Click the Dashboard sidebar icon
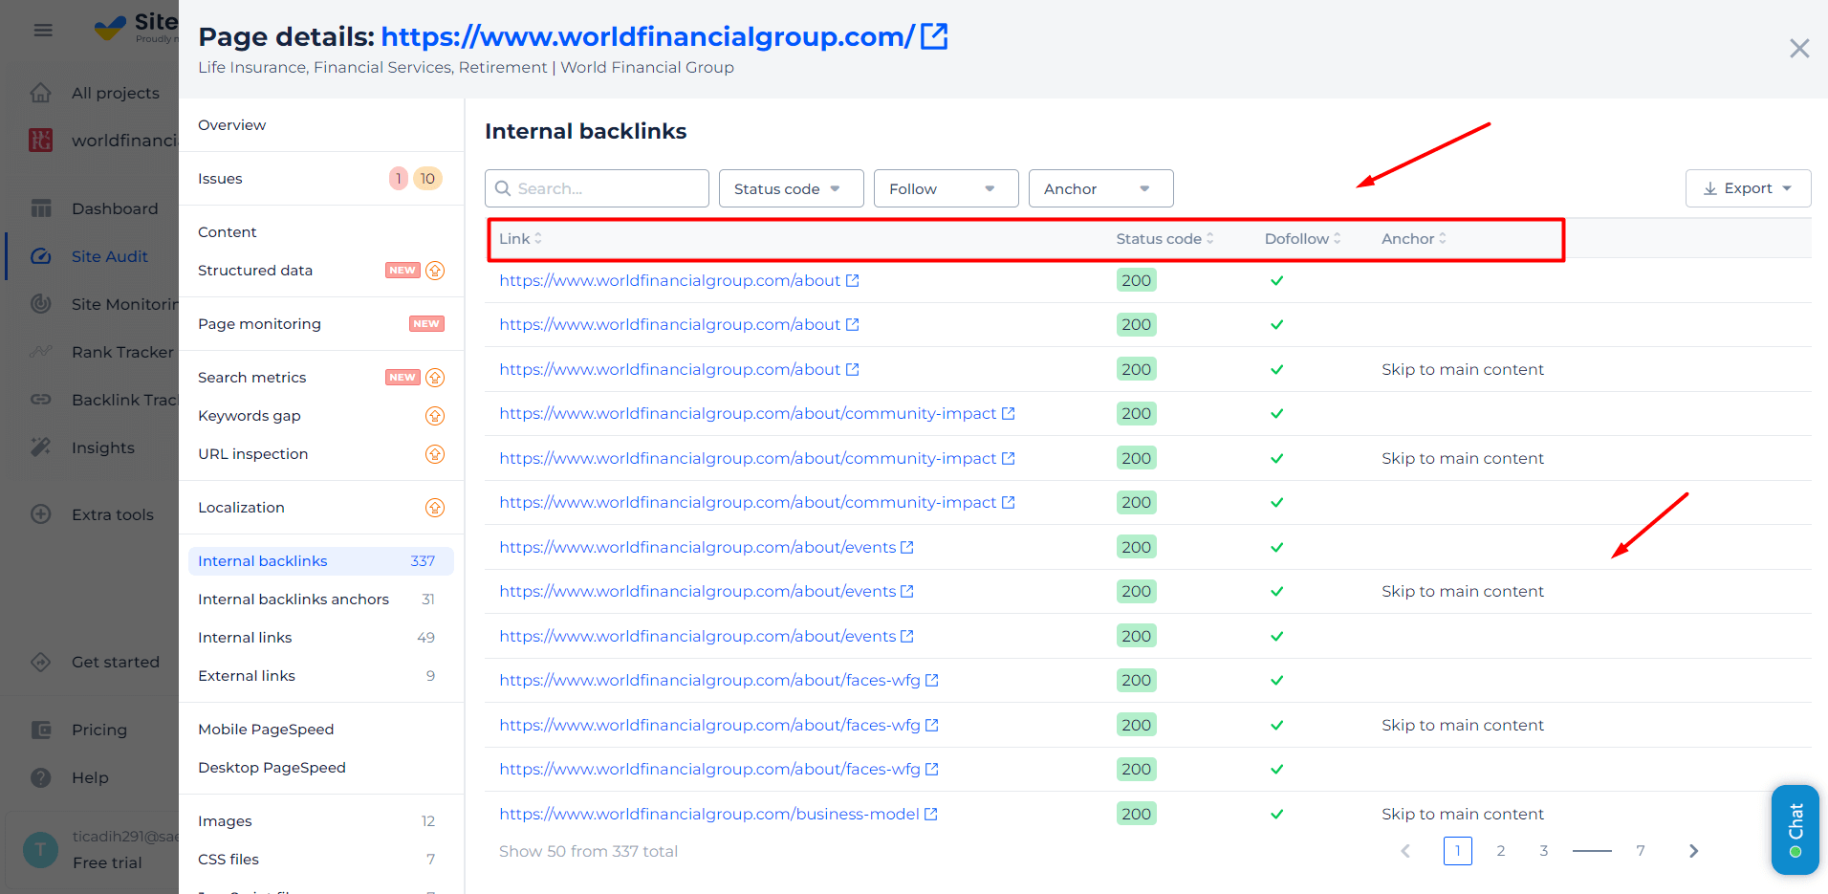Screen dimensions: 1828x894 click(41, 208)
